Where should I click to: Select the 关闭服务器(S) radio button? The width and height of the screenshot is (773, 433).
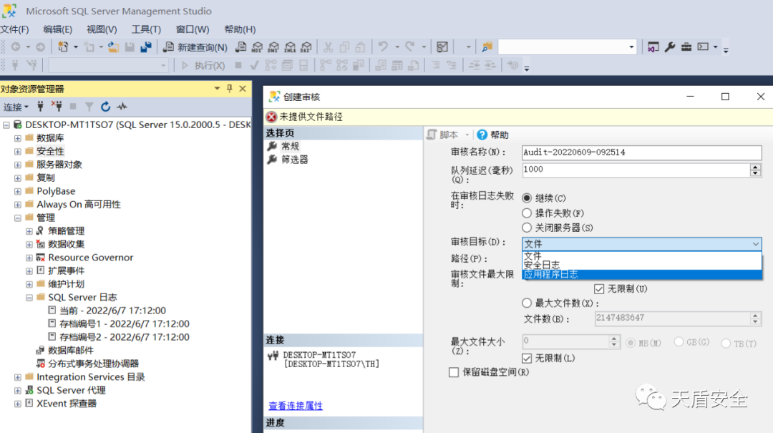point(528,228)
